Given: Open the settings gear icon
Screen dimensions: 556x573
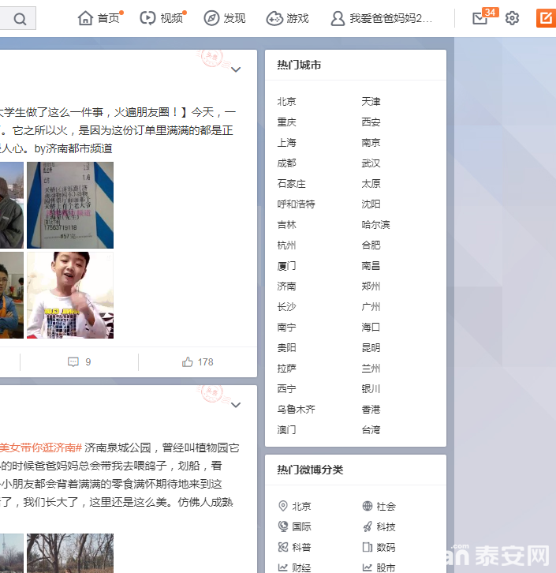Looking at the screenshot, I should click(x=512, y=18).
